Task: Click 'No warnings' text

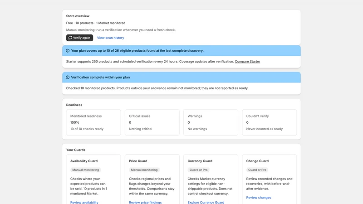Action: point(197,129)
